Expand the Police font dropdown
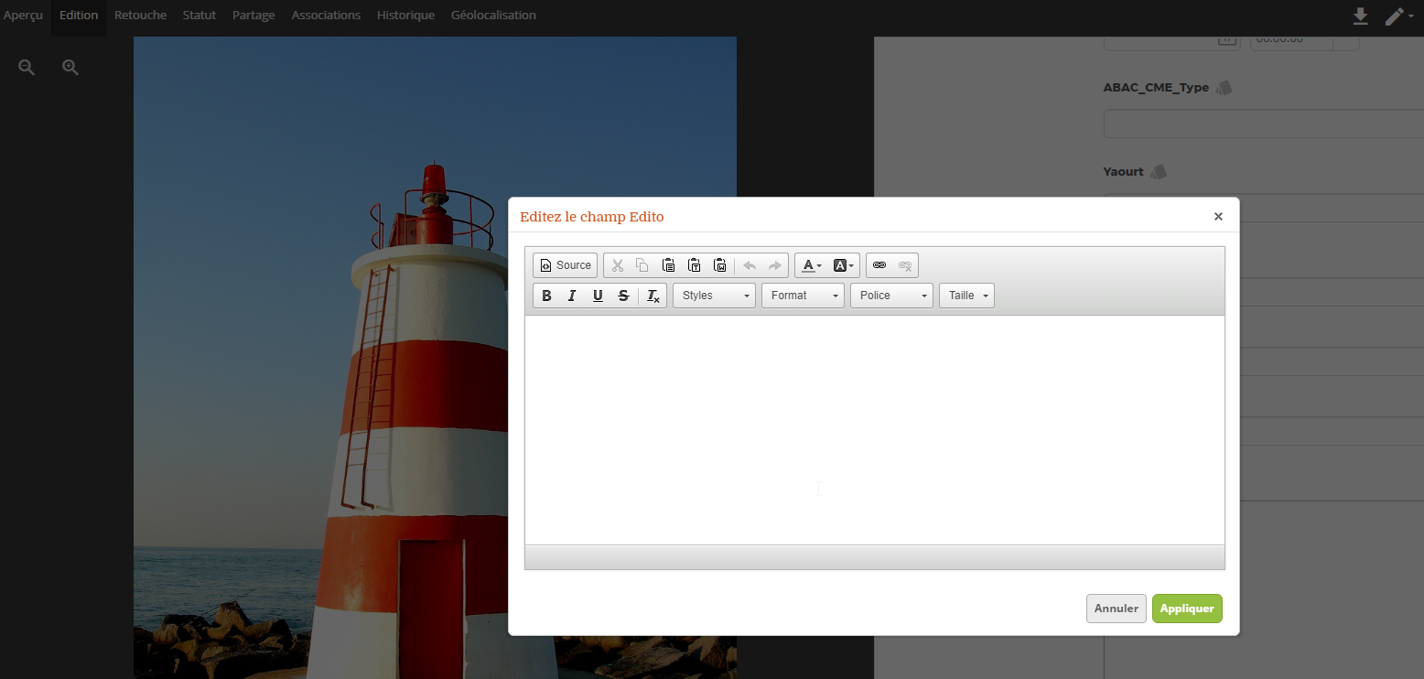The width and height of the screenshot is (1424, 679). click(x=891, y=296)
